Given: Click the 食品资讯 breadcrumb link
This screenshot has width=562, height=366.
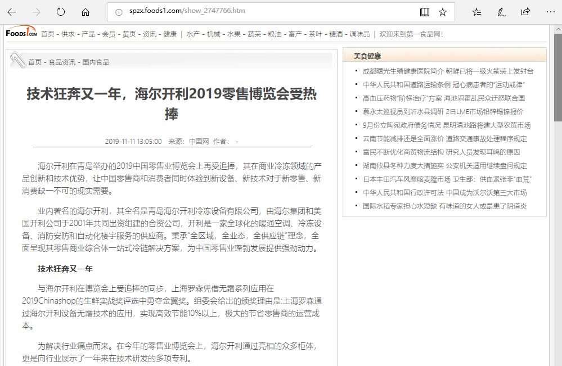Looking at the screenshot, I should coord(62,62).
